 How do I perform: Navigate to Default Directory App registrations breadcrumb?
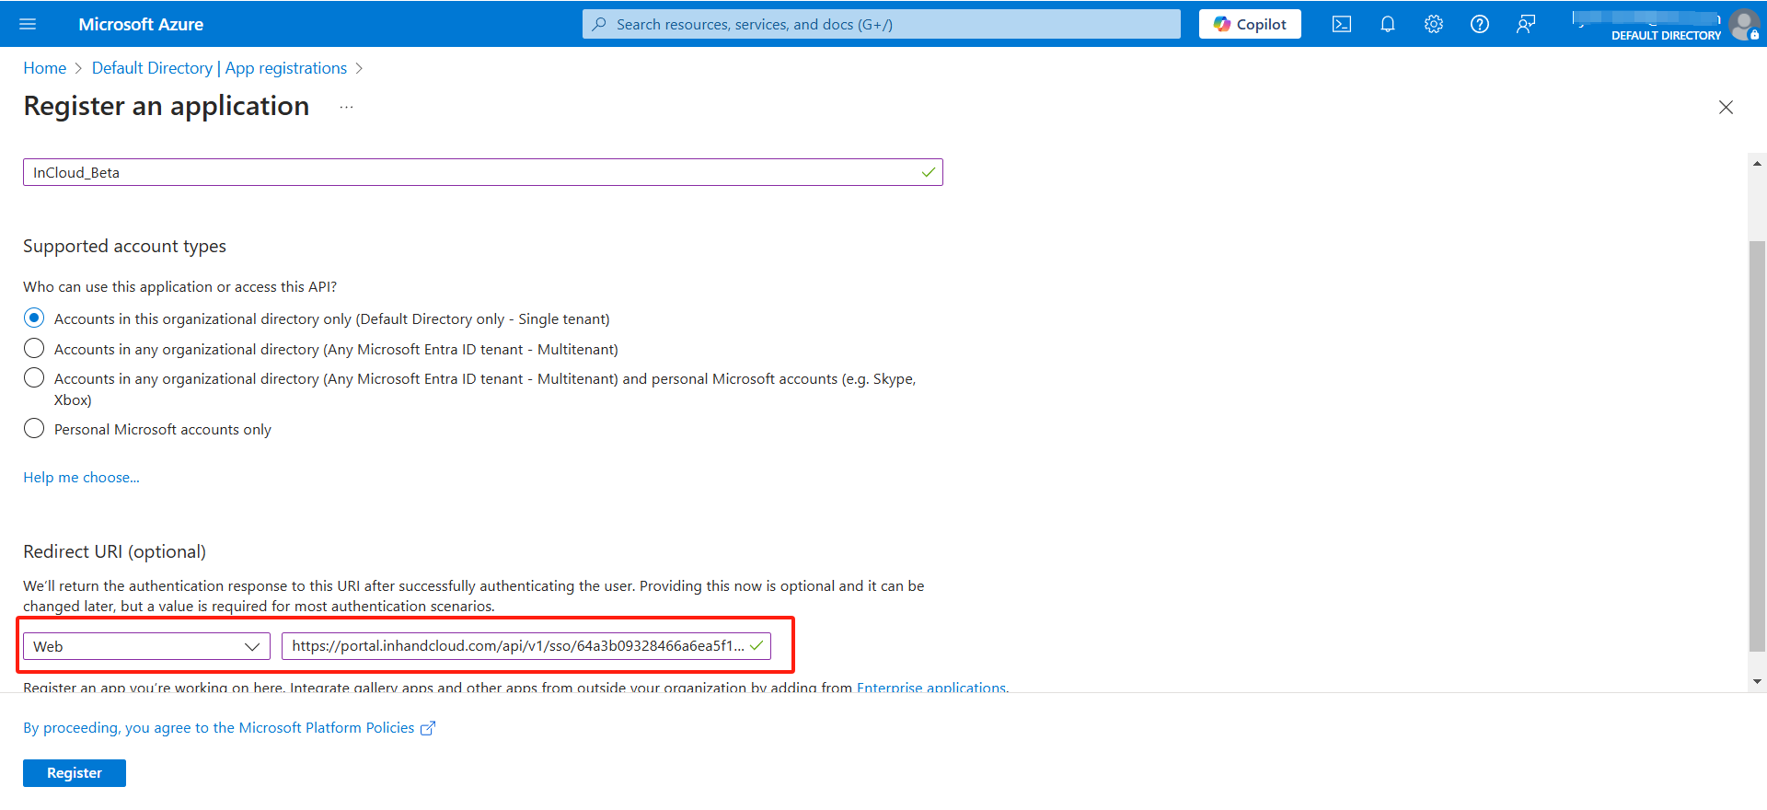(x=219, y=68)
